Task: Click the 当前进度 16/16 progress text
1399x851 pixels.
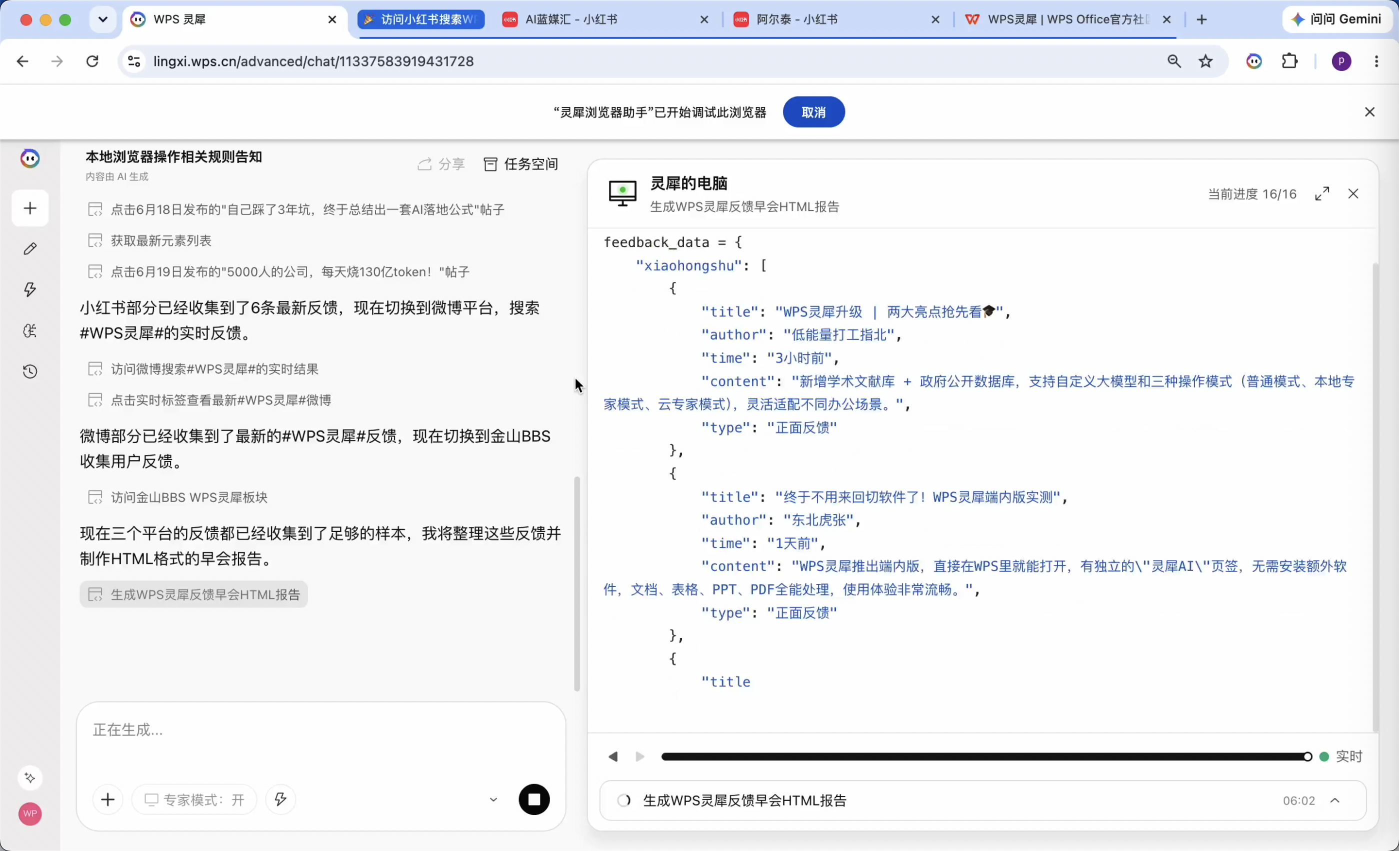Action: click(1252, 194)
